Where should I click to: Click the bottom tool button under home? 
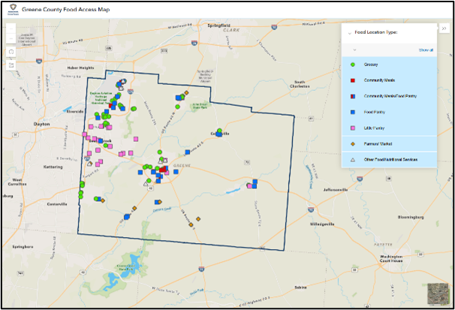[11, 65]
